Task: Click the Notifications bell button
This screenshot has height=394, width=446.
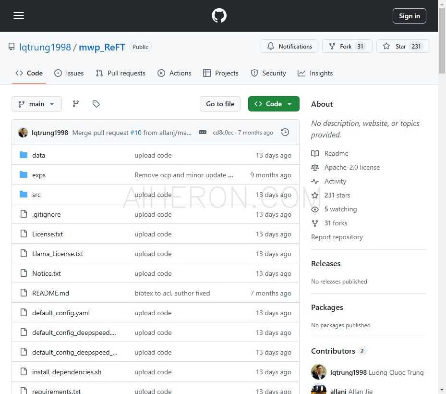Action: 289,47
